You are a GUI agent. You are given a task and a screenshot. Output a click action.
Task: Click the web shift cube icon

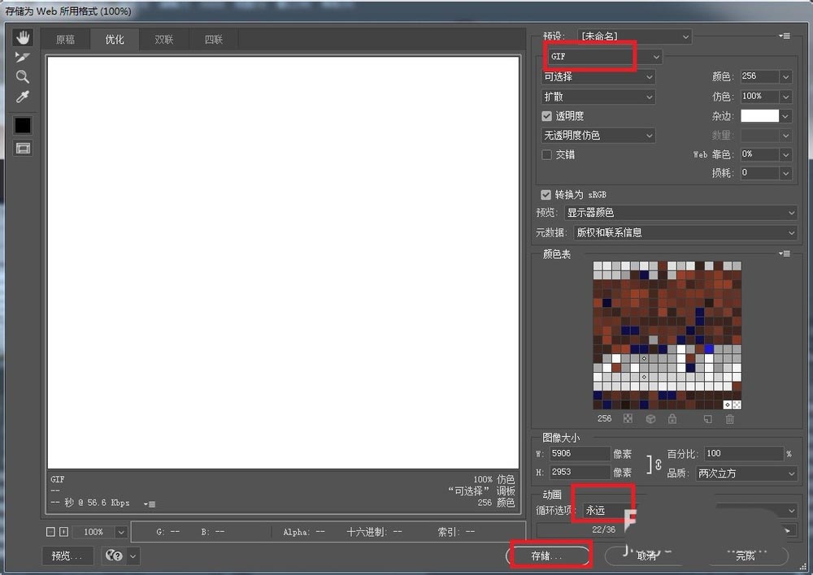point(650,418)
